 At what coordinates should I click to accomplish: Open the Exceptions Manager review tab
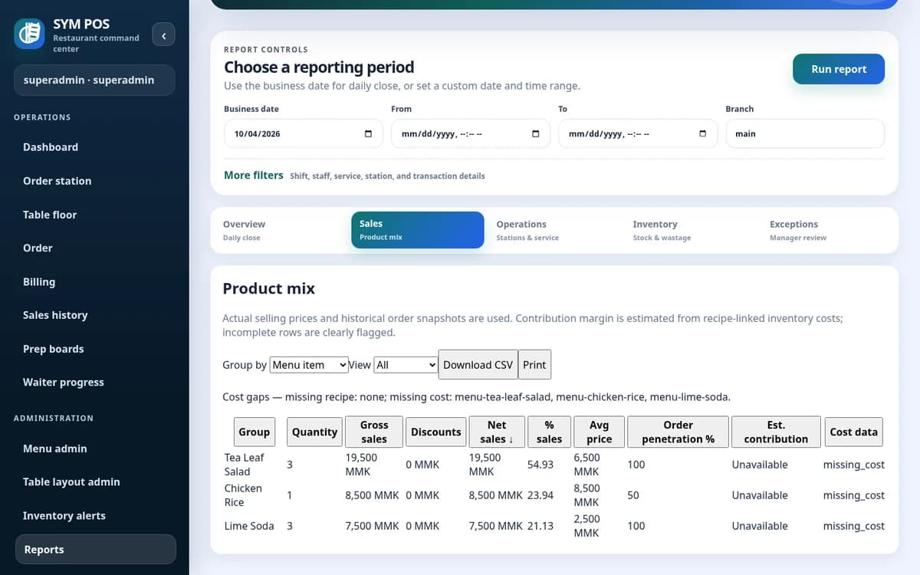click(x=828, y=230)
